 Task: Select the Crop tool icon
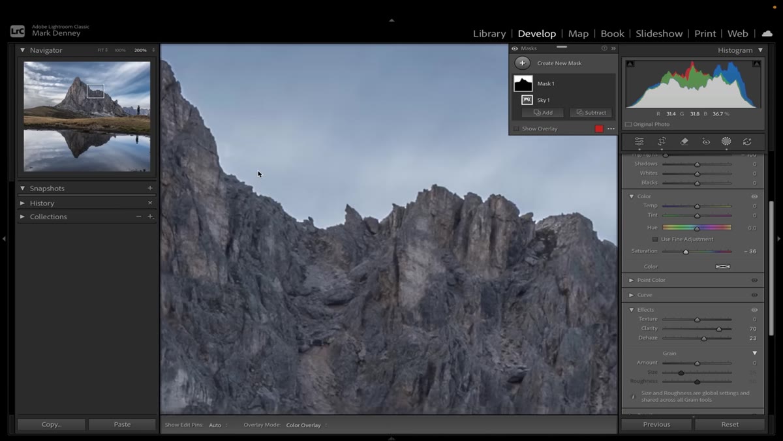tap(662, 142)
